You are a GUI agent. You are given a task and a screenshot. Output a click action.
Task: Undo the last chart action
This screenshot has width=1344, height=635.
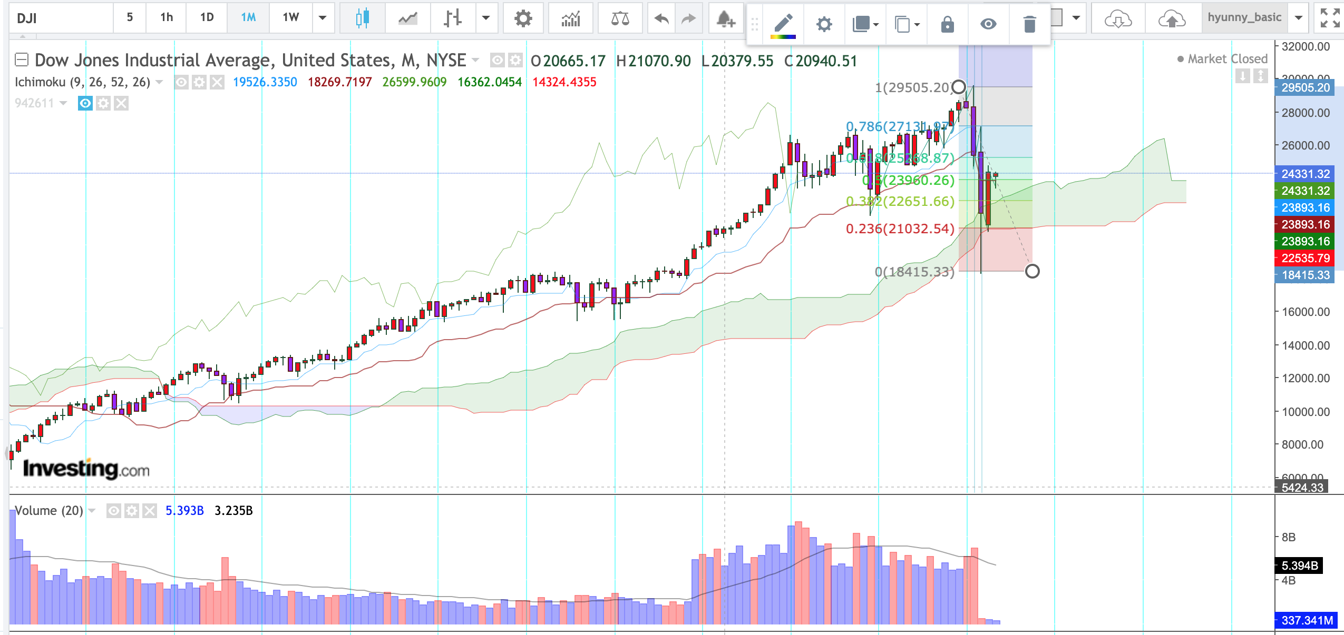[x=661, y=18]
